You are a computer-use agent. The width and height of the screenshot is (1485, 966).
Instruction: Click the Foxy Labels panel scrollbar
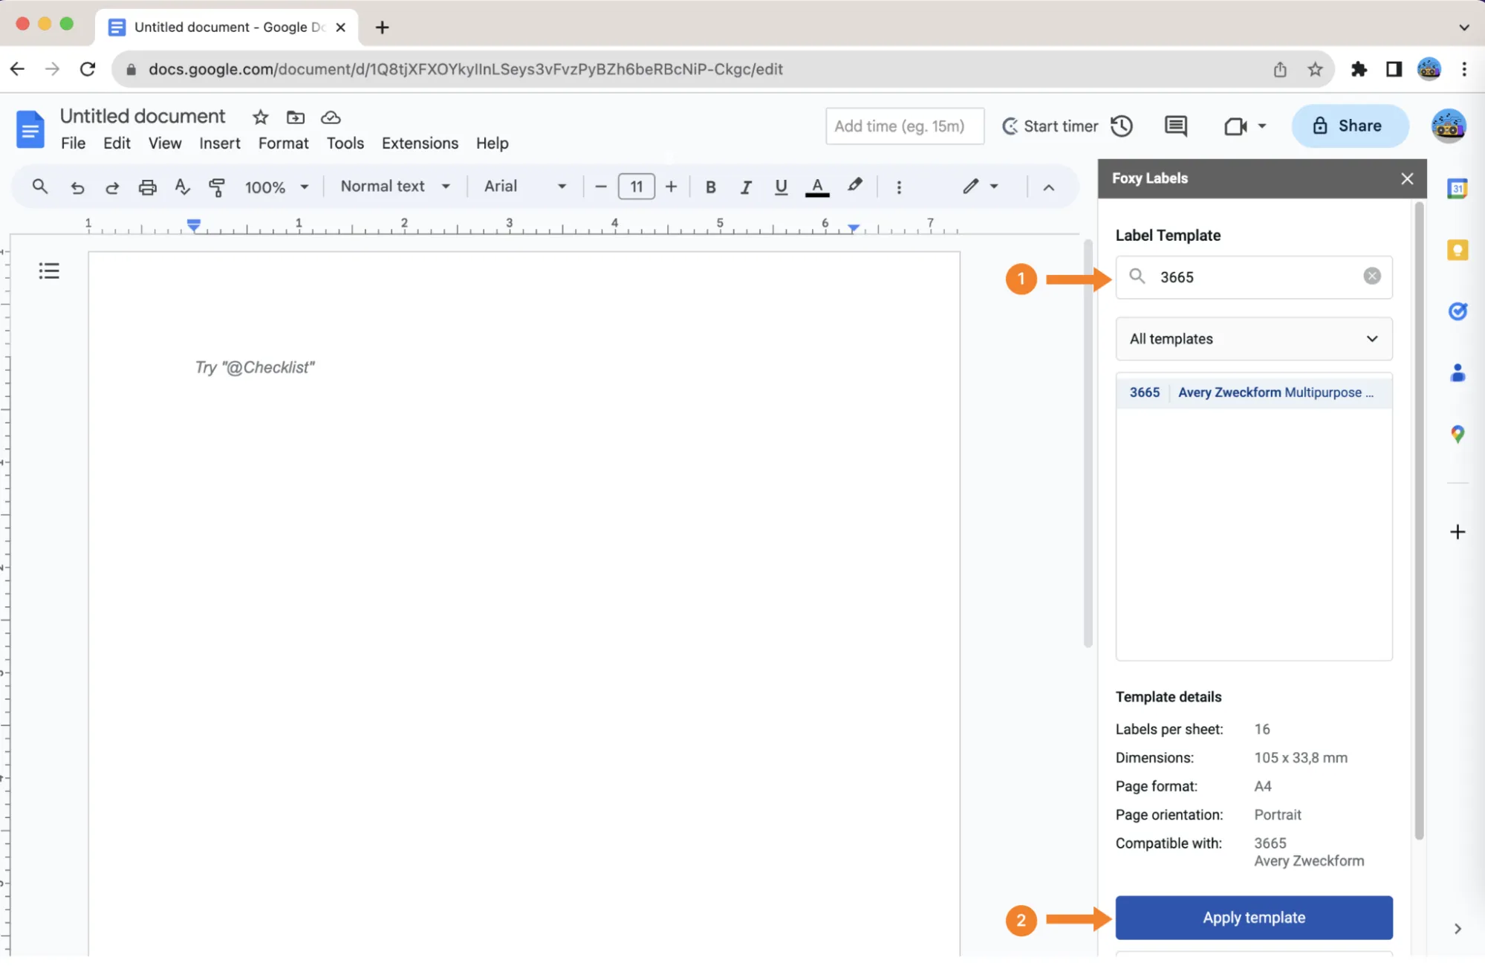click(x=1419, y=520)
